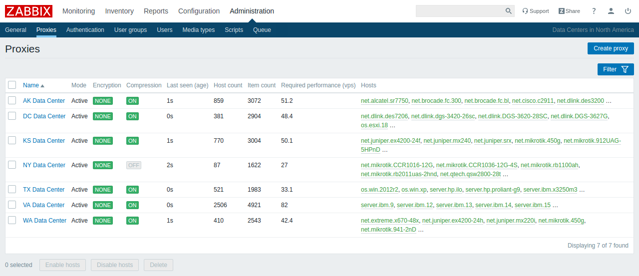Check the TX Data Center checkbox
This screenshot has width=639, height=276.
(12, 189)
